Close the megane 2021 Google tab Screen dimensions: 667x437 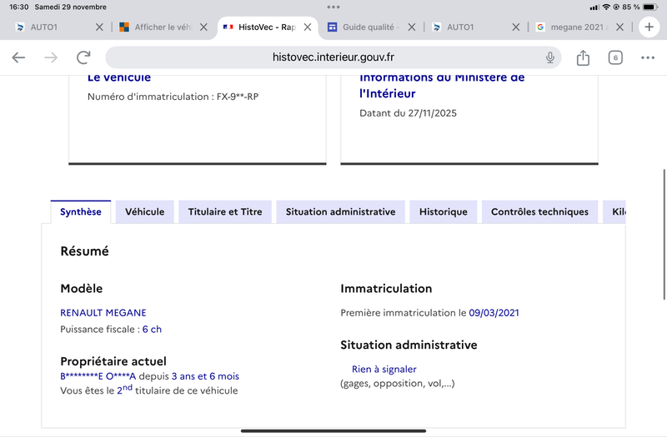[x=620, y=27]
